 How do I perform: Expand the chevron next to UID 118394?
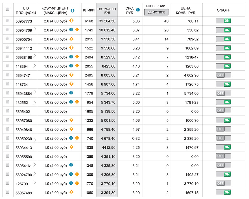pyautogui.click(x=35, y=65)
